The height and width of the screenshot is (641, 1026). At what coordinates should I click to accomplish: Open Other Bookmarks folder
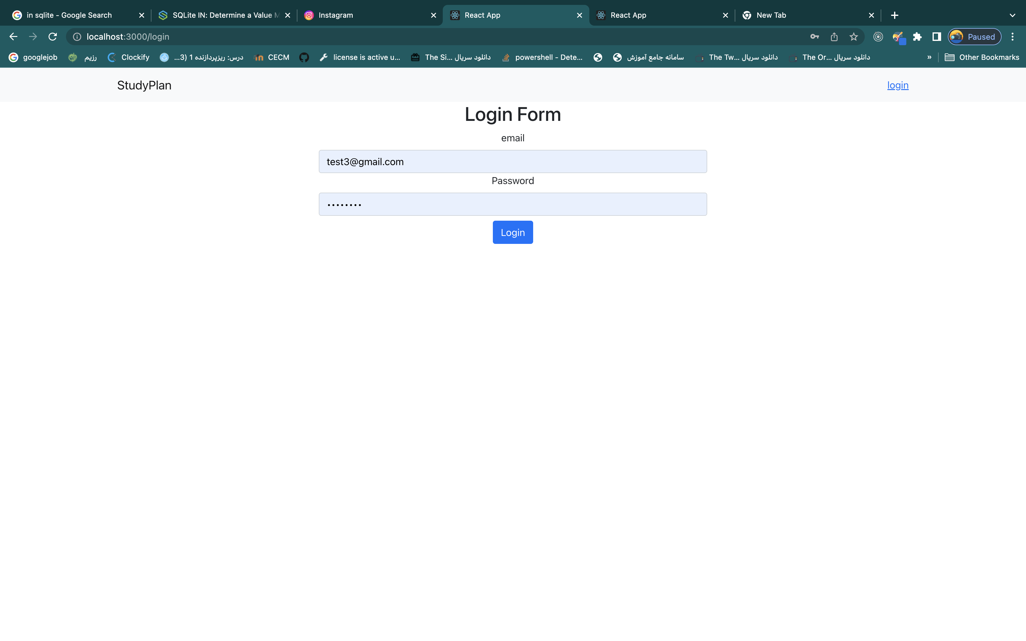982,57
